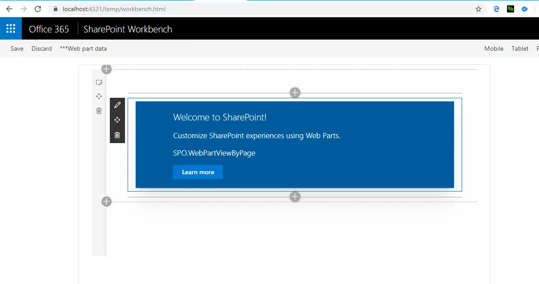Screen dimensions: 539x284
Task: Switch to the Mobile preview
Action: tap(494, 48)
